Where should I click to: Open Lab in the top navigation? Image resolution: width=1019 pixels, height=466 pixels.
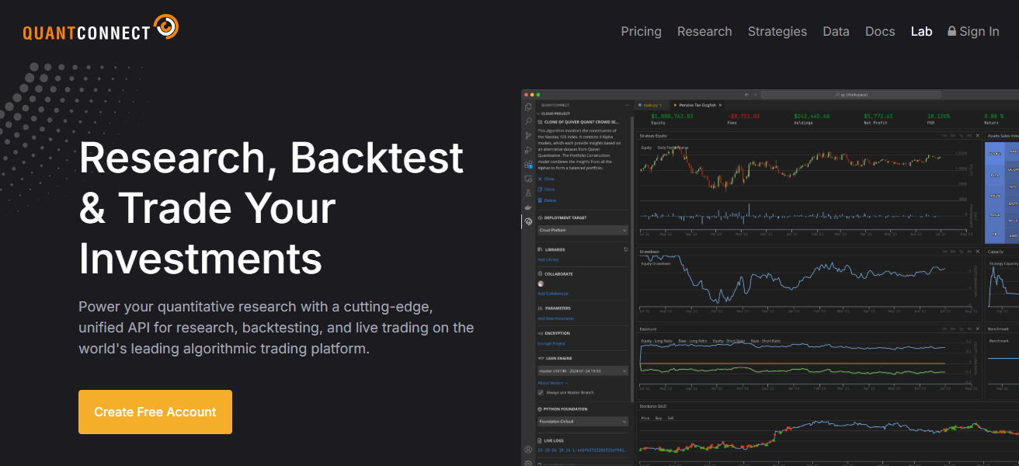(x=921, y=31)
